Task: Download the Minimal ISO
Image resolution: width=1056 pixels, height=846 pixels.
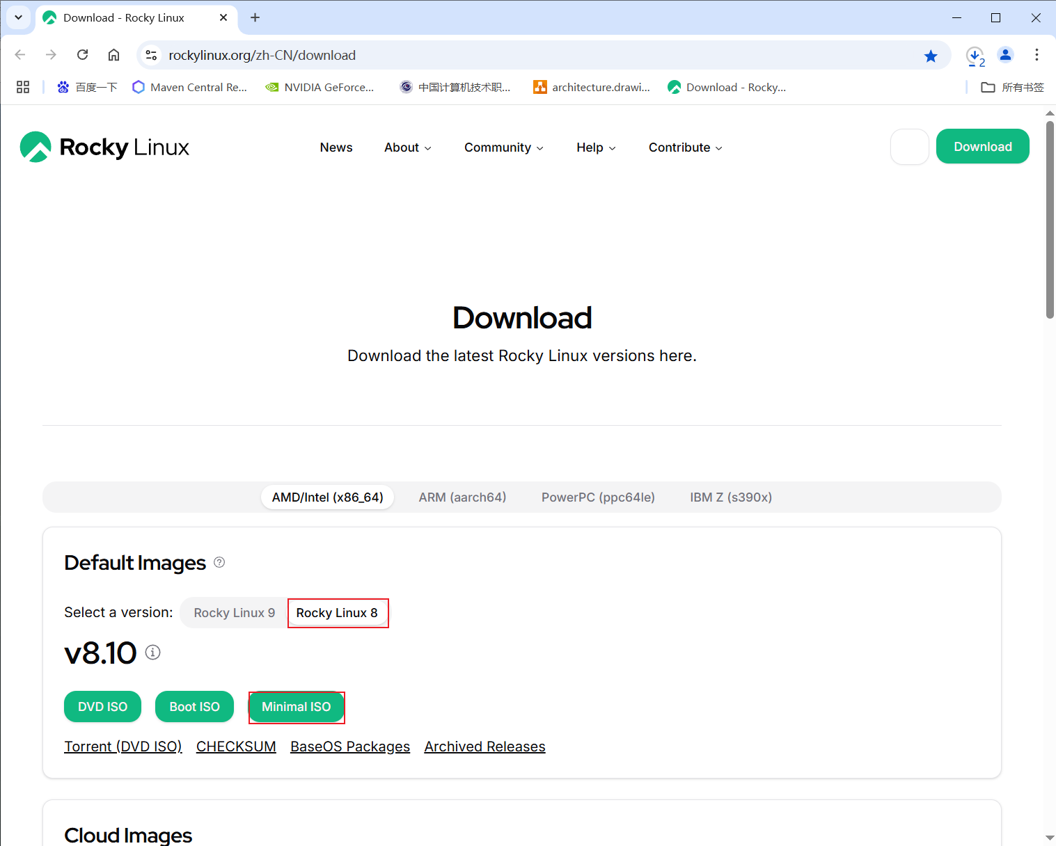Action: point(297,707)
